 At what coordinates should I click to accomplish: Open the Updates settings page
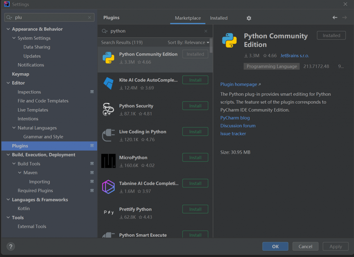pos(32,56)
